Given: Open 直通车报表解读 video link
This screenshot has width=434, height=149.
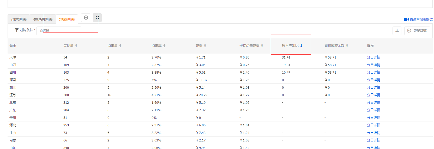Looking at the screenshot, I should (x=419, y=20).
